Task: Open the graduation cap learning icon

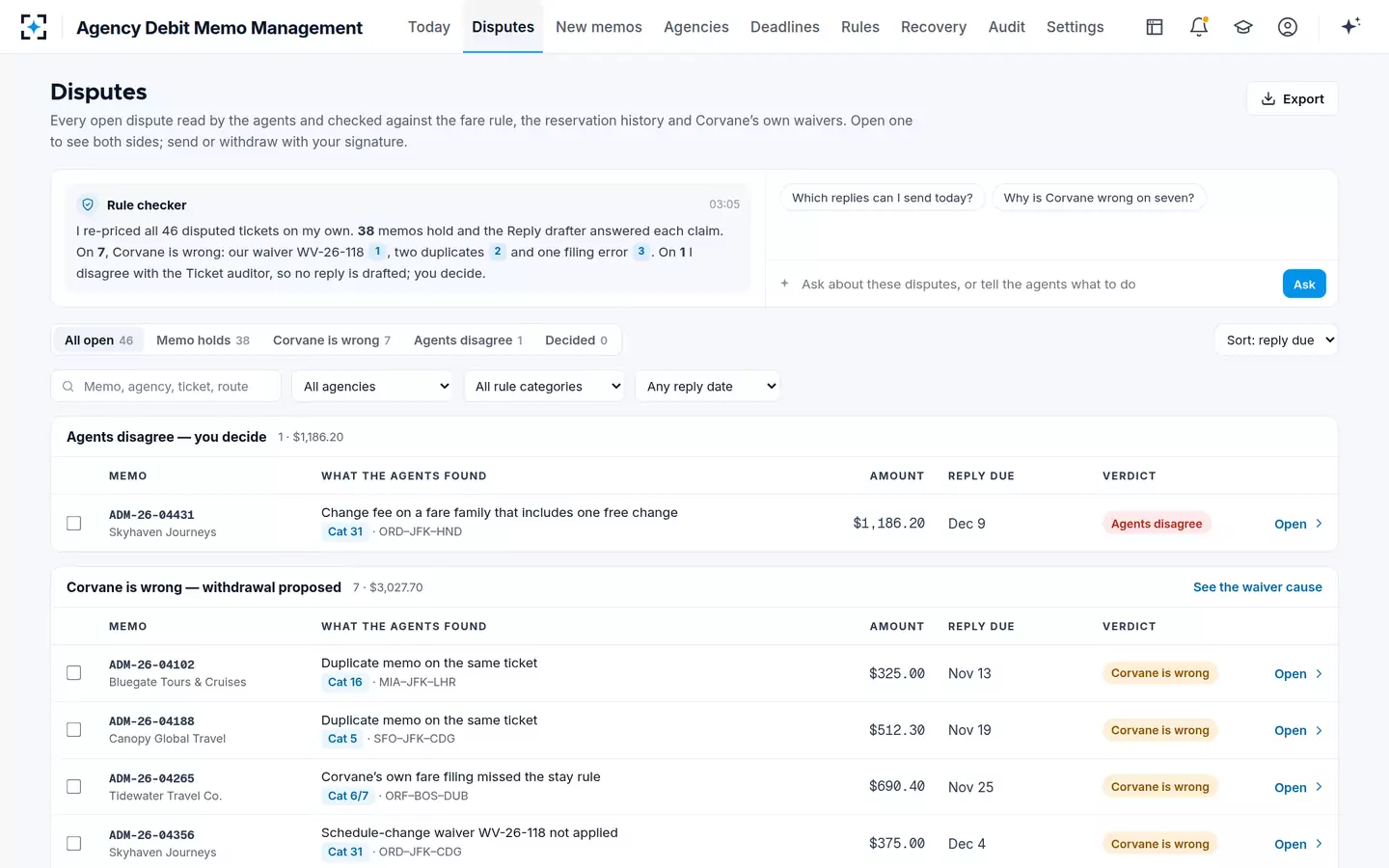Action: pos(1243,27)
